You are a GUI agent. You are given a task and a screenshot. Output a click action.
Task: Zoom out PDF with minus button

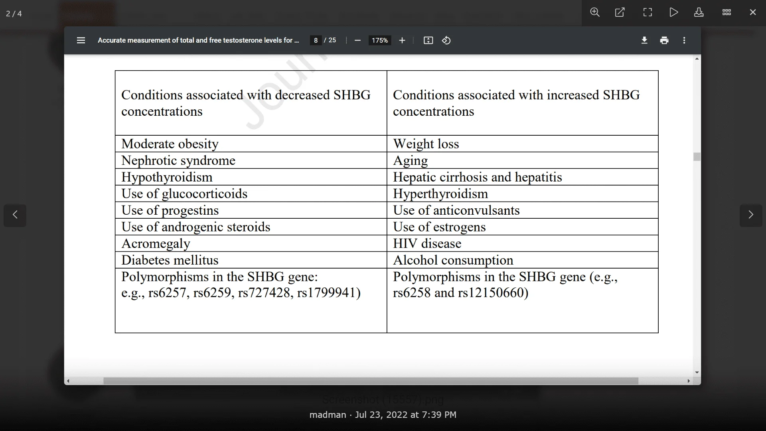357,40
